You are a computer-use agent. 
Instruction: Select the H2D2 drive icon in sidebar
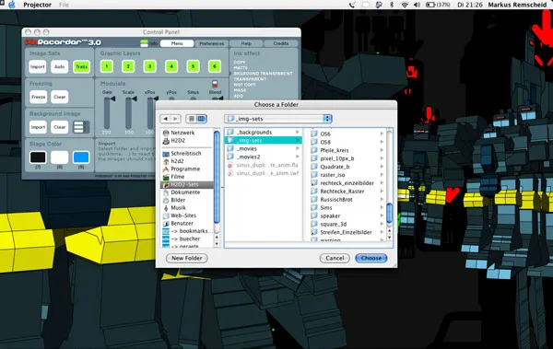(x=166, y=141)
